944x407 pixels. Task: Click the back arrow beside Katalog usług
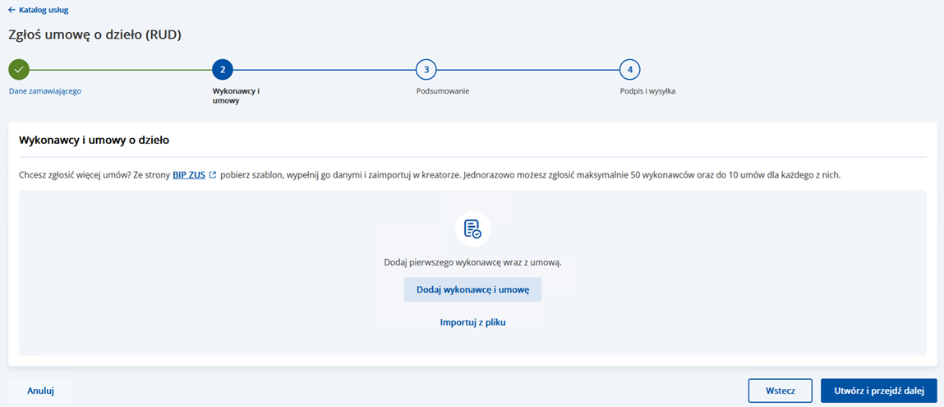(12, 10)
